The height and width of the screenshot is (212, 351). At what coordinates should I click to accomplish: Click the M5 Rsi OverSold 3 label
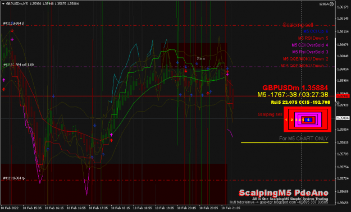[310, 52]
